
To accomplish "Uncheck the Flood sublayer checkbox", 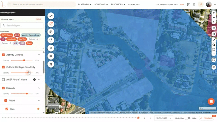I will pyautogui.click(x=6, y=101).
